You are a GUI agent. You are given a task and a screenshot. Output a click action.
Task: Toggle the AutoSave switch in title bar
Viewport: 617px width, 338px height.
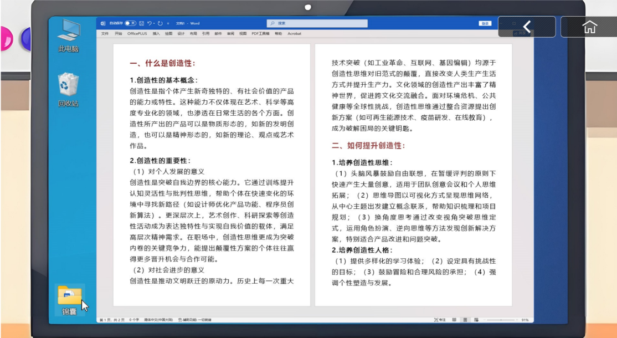[130, 23]
